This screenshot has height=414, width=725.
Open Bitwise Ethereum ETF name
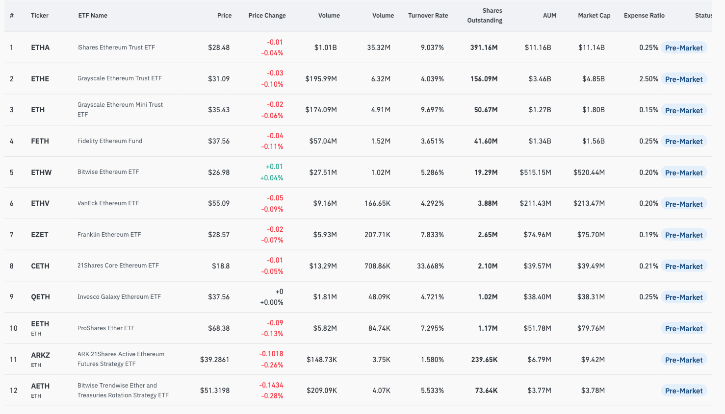108,172
